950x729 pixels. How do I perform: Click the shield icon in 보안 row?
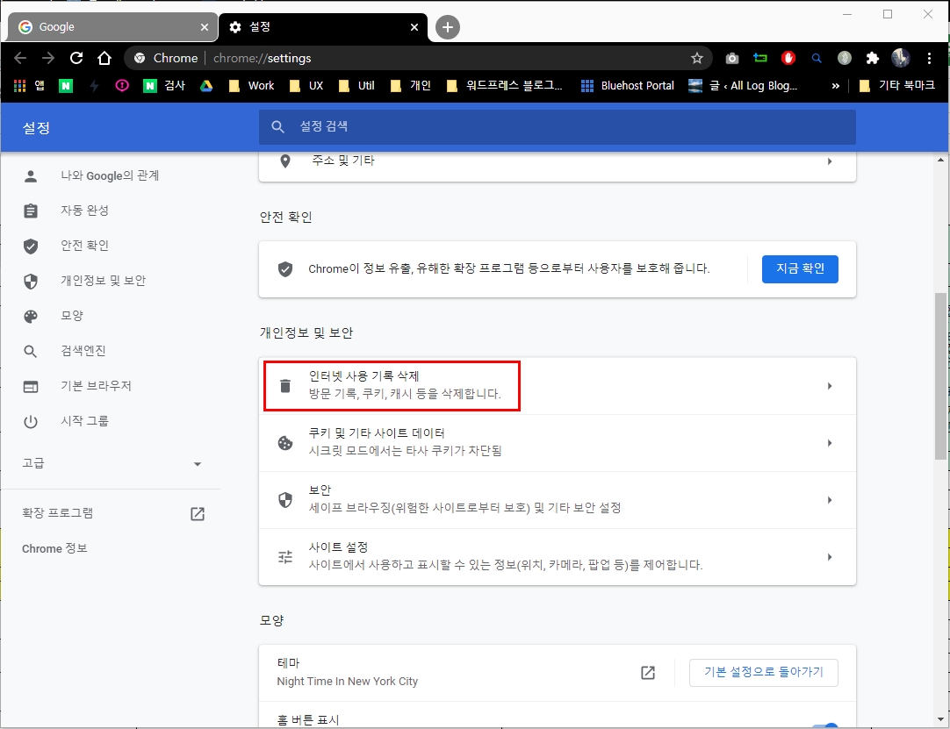point(284,499)
